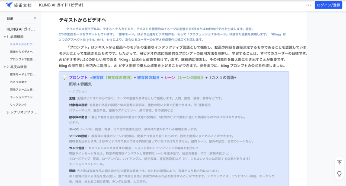Go to テキストからビデオへ in outline
Image resolution: width=346 pixels, height=186 pixels.
22,44
